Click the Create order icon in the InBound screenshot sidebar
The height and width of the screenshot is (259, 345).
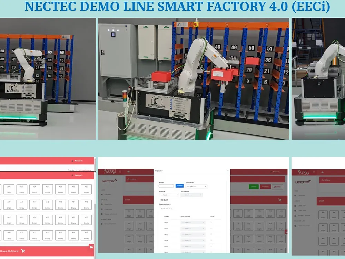coord(102,209)
